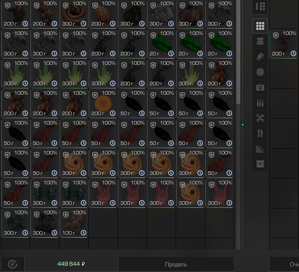Show tools wrench category
Viewport: 299px width, 272px height.
(260, 118)
